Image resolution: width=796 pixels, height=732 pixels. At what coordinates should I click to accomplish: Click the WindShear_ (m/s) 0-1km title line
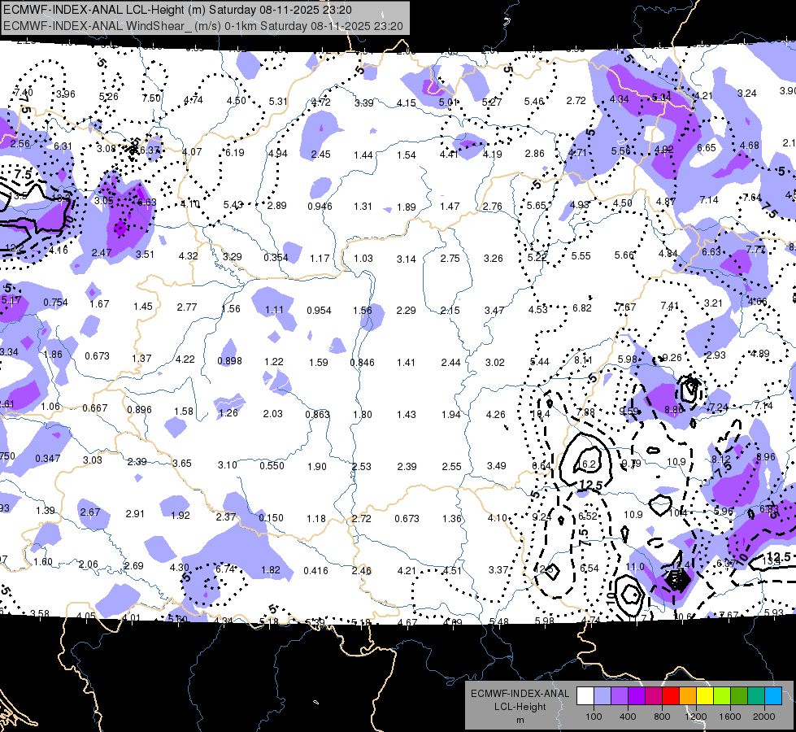click(x=203, y=26)
